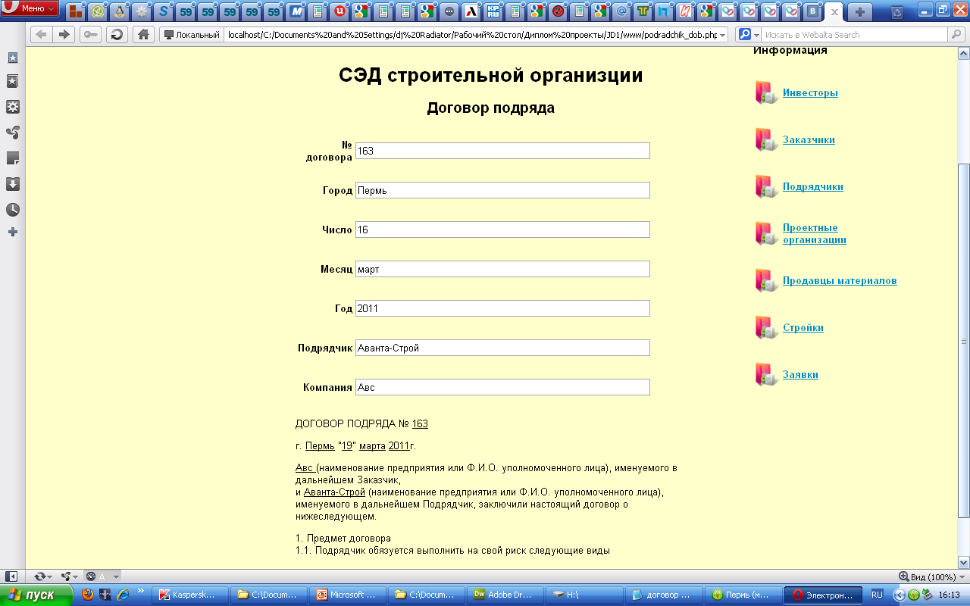Open the downloads panel in sidebar
The width and height of the screenshot is (970, 606).
pyautogui.click(x=12, y=184)
